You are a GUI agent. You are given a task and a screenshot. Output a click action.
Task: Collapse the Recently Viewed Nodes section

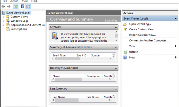click(116, 68)
